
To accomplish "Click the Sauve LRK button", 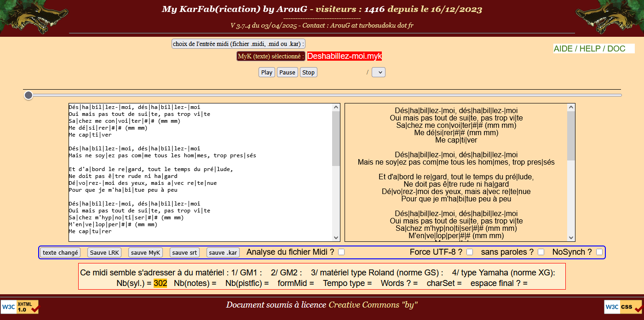I will click(104, 252).
